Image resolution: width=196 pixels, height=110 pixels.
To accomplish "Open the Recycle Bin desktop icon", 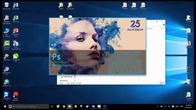I will [x=7, y=6].
